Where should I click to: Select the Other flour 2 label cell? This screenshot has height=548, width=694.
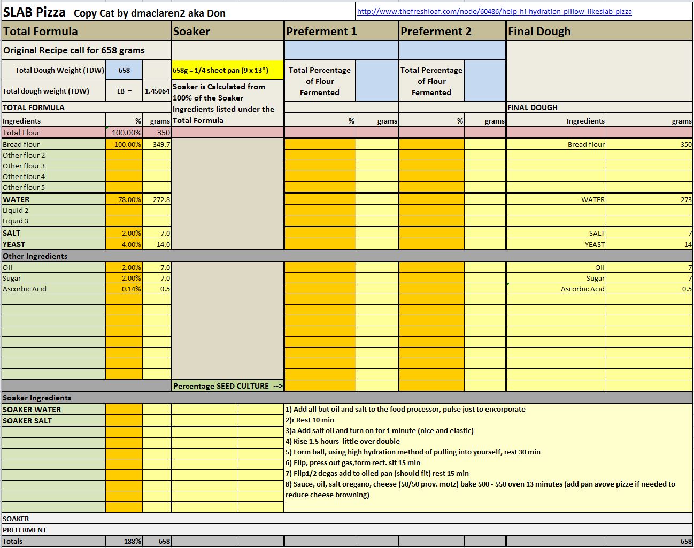pyautogui.click(x=53, y=155)
